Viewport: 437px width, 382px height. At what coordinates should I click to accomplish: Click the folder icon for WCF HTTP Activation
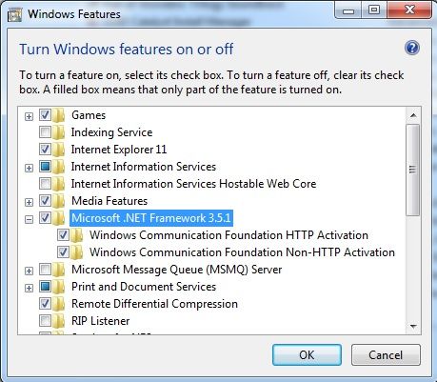(76, 235)
